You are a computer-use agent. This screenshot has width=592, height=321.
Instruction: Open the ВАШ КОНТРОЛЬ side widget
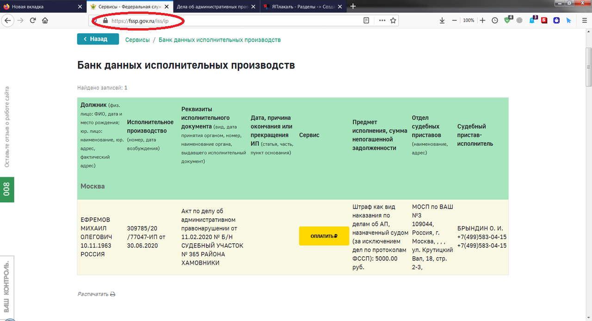click(7, 287)
